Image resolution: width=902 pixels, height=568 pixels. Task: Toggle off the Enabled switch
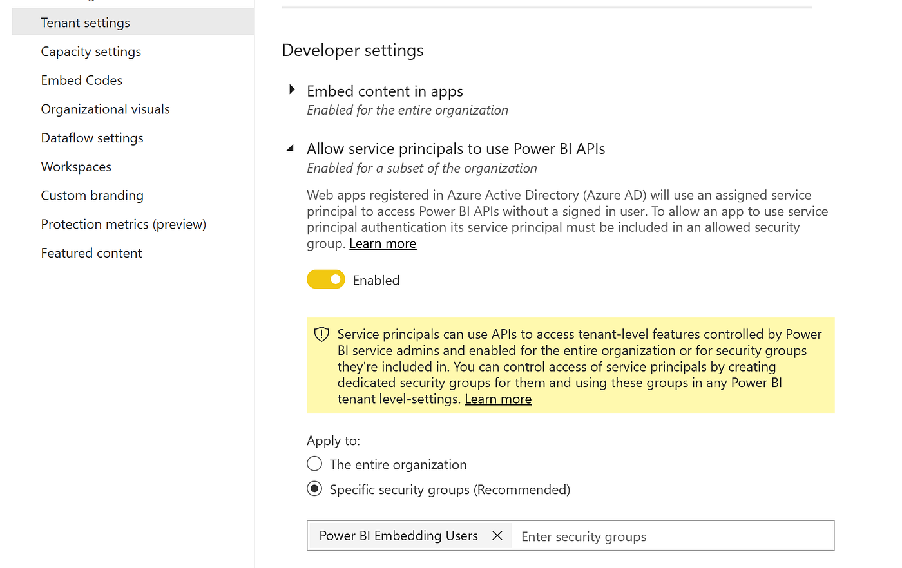(x=326, y=279)
